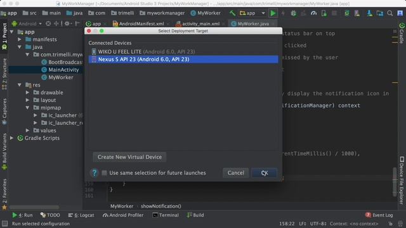The height and width of the screenshot is (228, 406).
Task: Click project panel horizontal scrollbar
Action: click(34, 207)
